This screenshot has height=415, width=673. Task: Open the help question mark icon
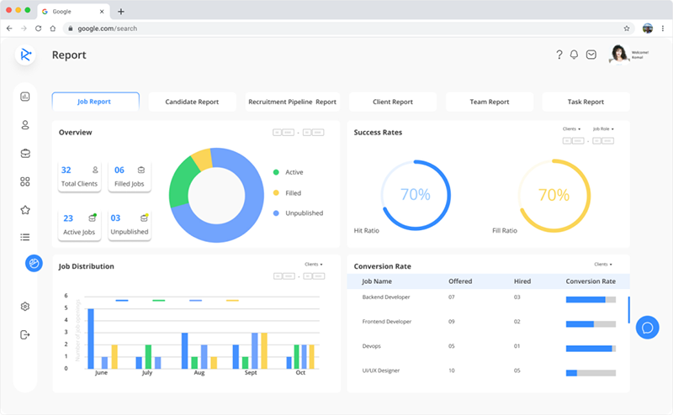coord(559,55)
